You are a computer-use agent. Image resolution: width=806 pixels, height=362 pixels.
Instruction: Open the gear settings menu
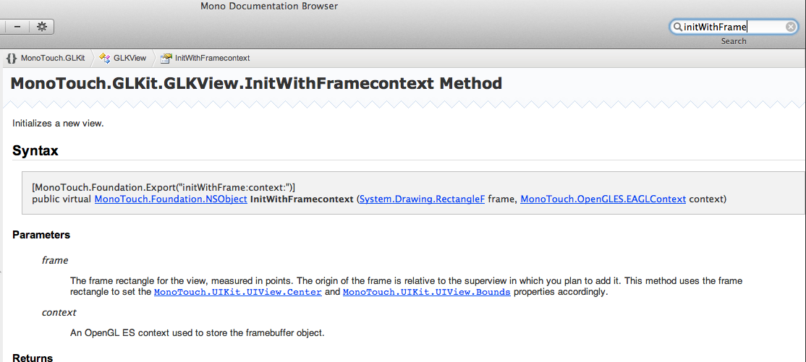click(42, 27)
